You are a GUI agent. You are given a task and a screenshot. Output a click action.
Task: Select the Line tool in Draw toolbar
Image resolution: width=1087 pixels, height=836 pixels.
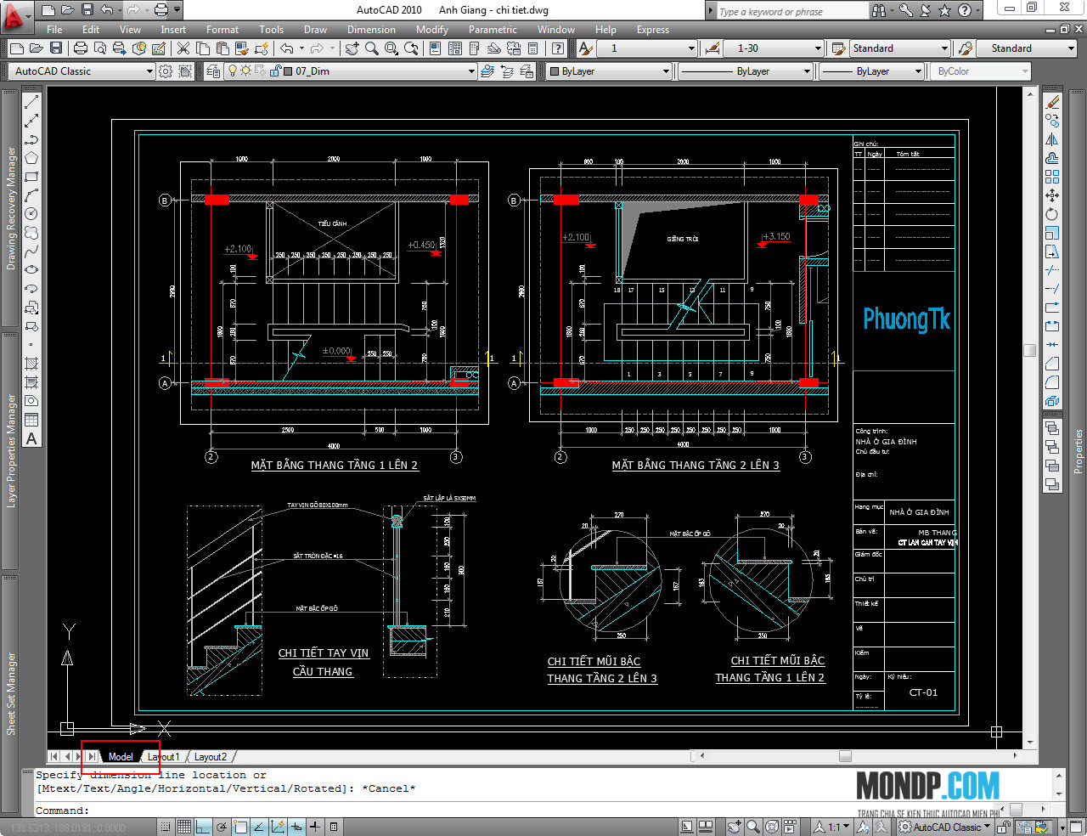tap(31, 102)
